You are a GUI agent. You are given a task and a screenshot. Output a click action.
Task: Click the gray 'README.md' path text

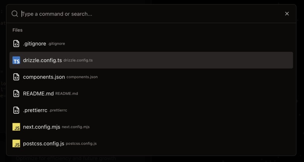coord(66,94)
